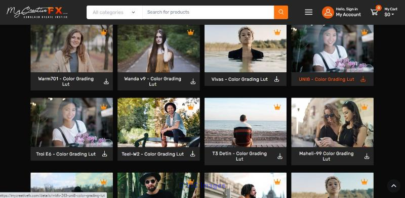Click crown badge on T3 Detin thumbnail
The width and height of the screenshot is (405, 198).
(x=277, y=107)
